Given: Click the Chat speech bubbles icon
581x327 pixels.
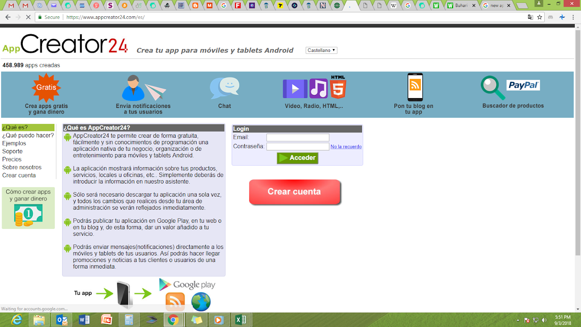Looking at the screenshot, I should click(x=224, y=88).
